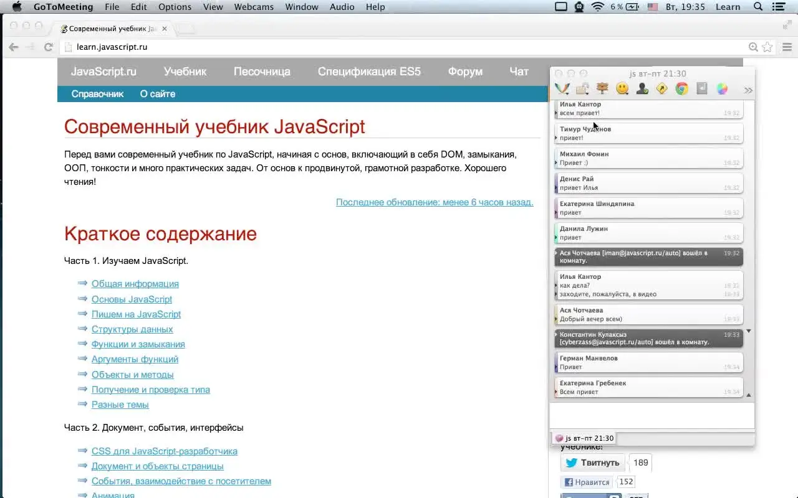The height and width of the screenshot is (498, 798).
Task: Open the Window menu
Action: (x=301, y=7)
